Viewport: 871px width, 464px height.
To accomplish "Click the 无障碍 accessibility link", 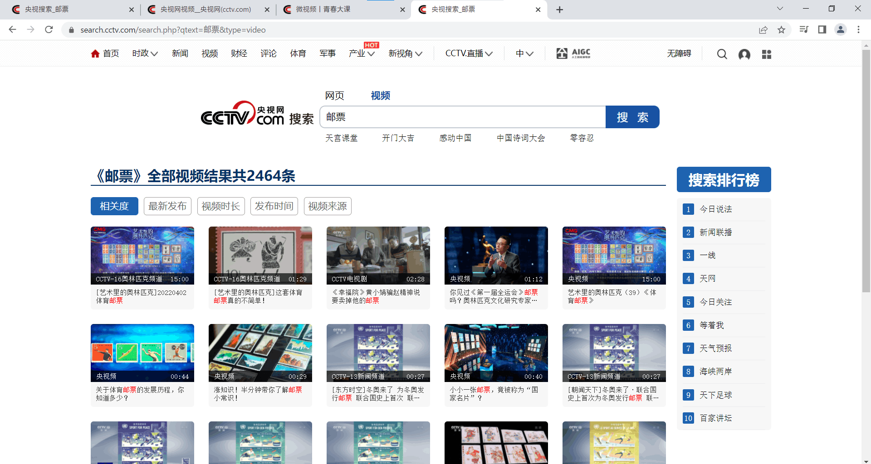I will (679, 53).
